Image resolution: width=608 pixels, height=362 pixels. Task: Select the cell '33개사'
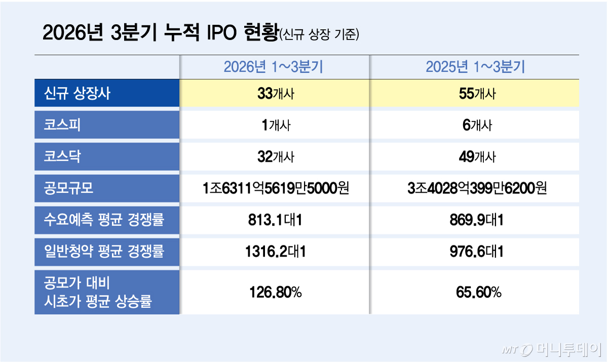(275, 94)
